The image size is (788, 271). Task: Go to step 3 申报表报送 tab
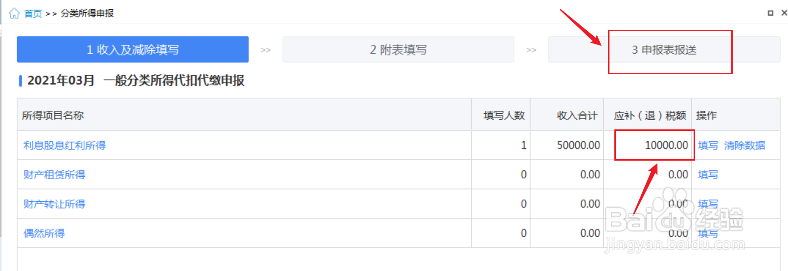[x=664, y=49]
